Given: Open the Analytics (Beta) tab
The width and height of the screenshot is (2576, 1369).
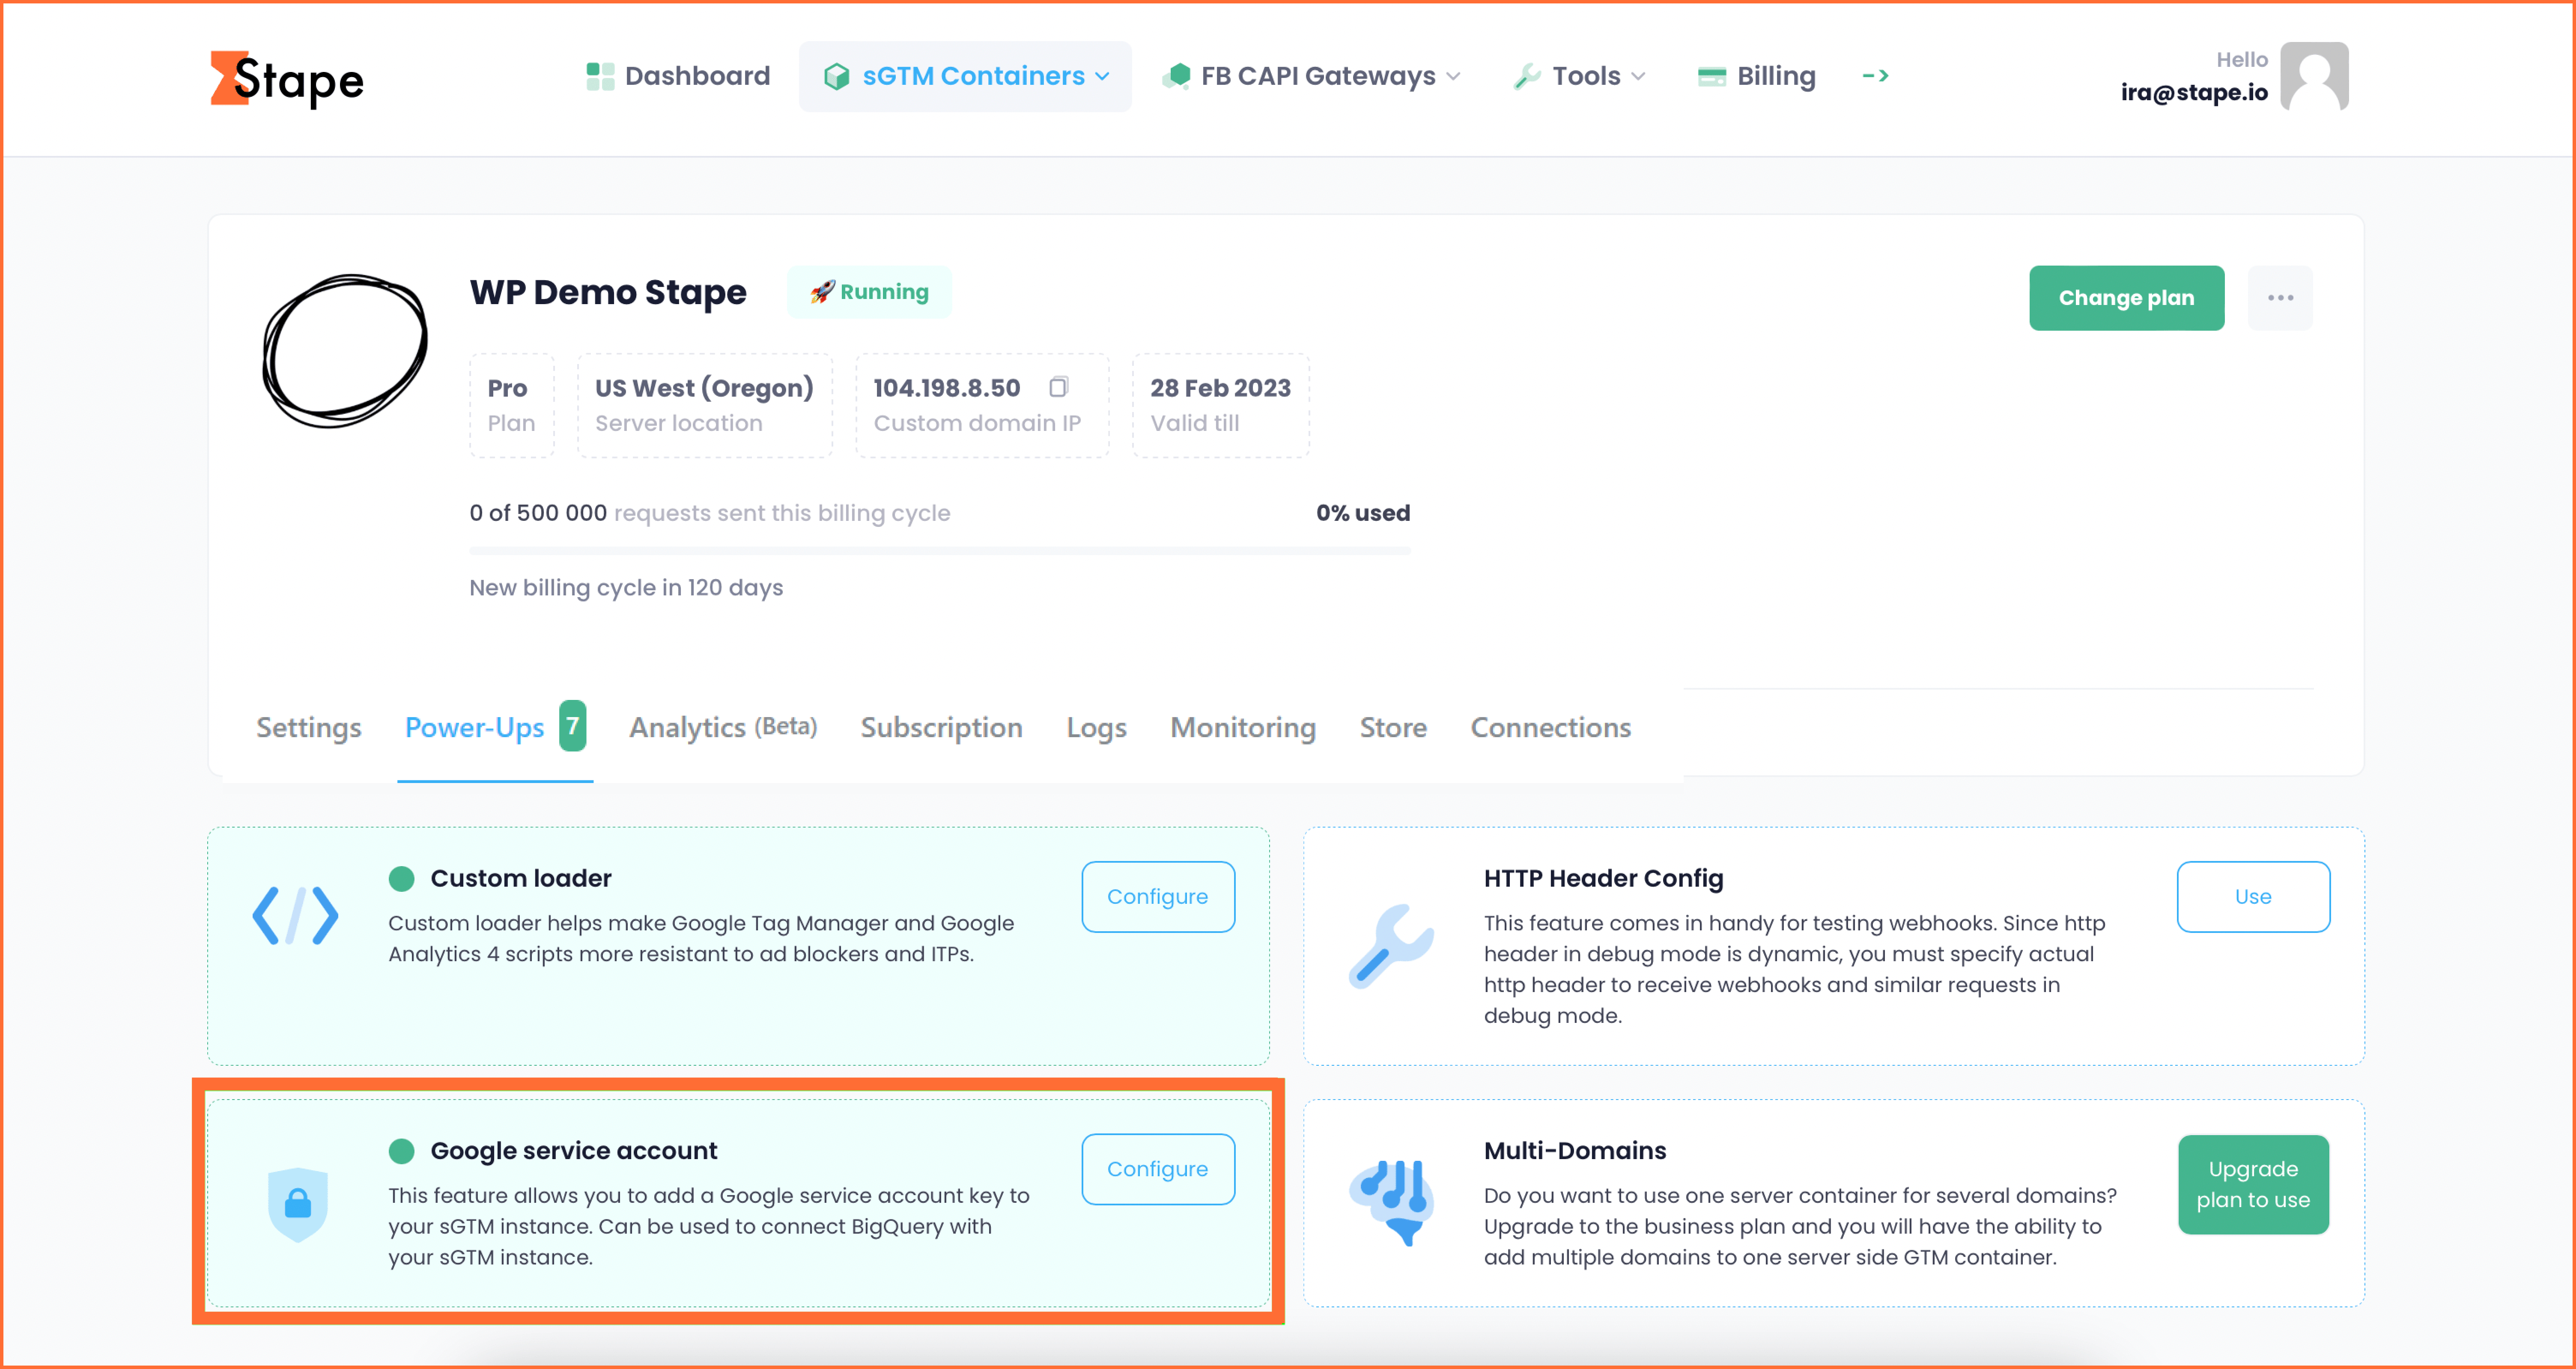Looking at the screenshot, I should 723,727.
